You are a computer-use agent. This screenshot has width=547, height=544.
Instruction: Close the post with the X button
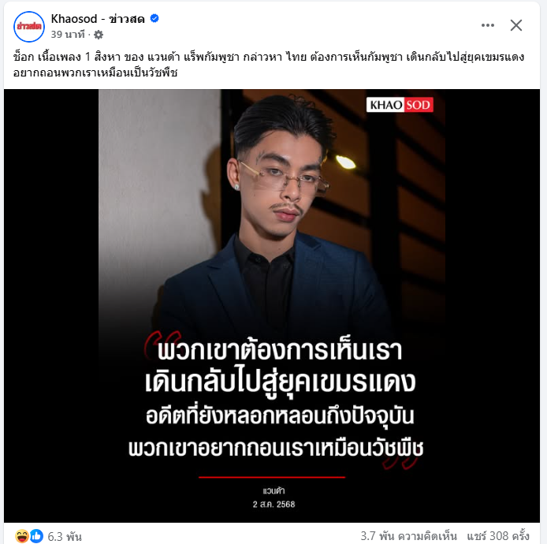(x=516, y=25)
